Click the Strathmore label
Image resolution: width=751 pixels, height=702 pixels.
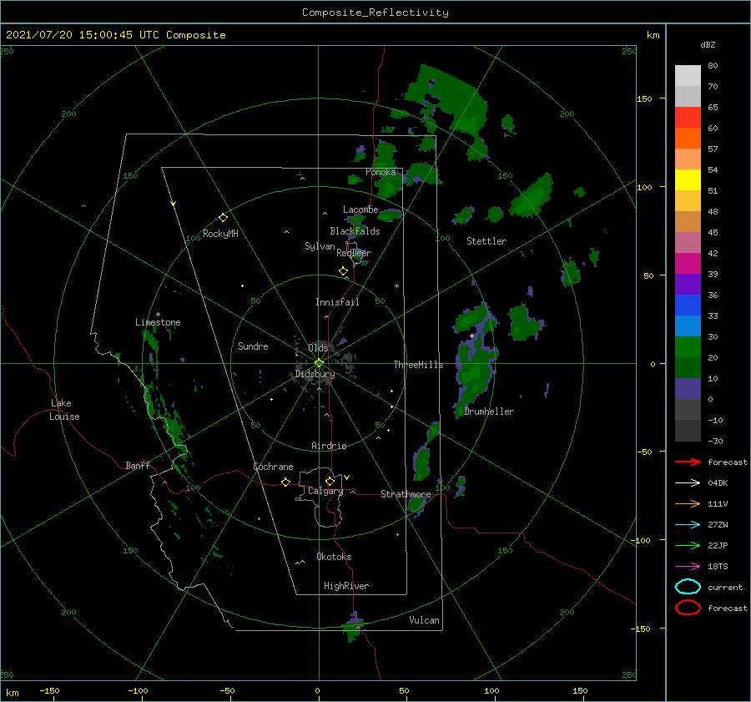pos(406,494)
